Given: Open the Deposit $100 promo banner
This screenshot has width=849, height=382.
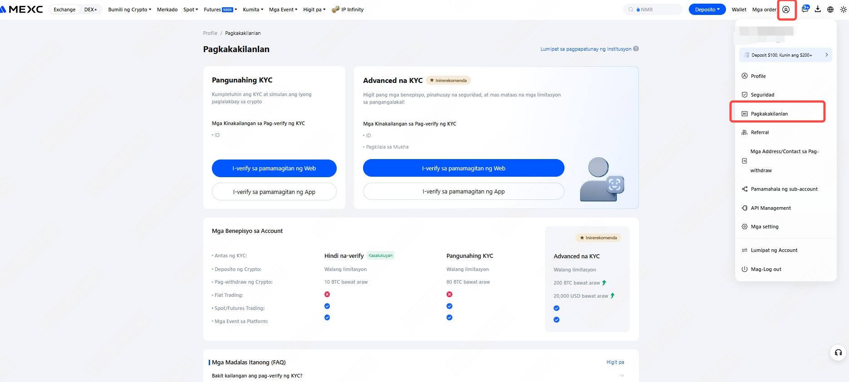Looking at the screenshot, I should tap(785, 55).
